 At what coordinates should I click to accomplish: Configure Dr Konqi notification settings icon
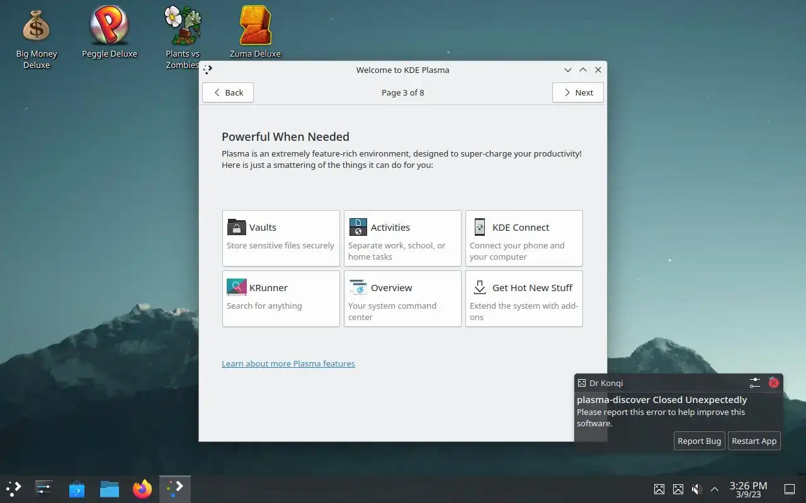(x=755, y=382)
